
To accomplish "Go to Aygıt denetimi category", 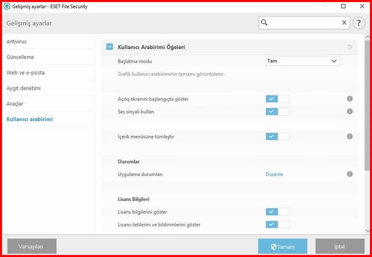I will tap(48, 88).
